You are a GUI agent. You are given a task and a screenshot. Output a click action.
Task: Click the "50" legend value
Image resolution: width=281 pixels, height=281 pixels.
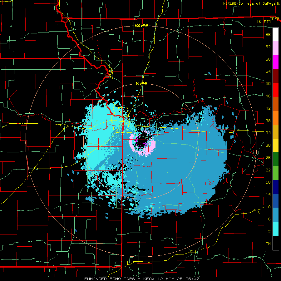[x=268, y=84]
